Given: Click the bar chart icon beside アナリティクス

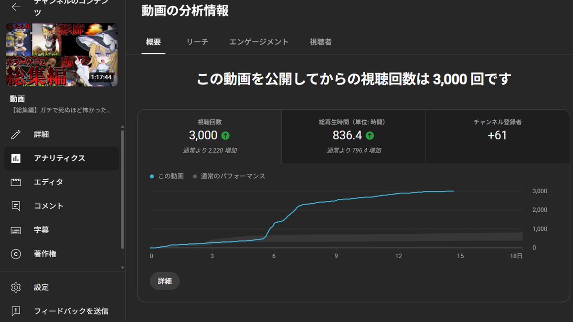Looking at the screenshot, I should click(x=16, y=158).
